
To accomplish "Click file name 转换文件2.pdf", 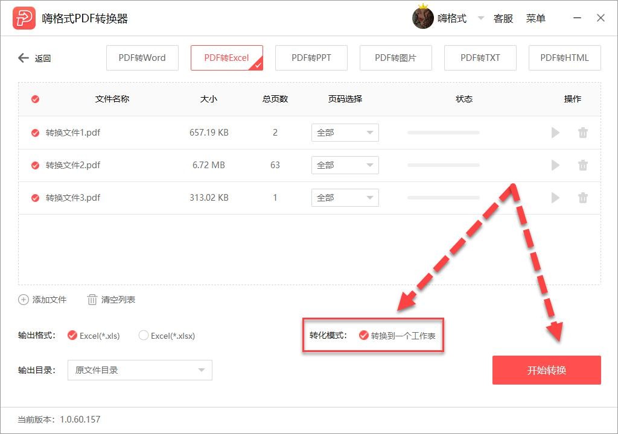I will click(73, 165).
